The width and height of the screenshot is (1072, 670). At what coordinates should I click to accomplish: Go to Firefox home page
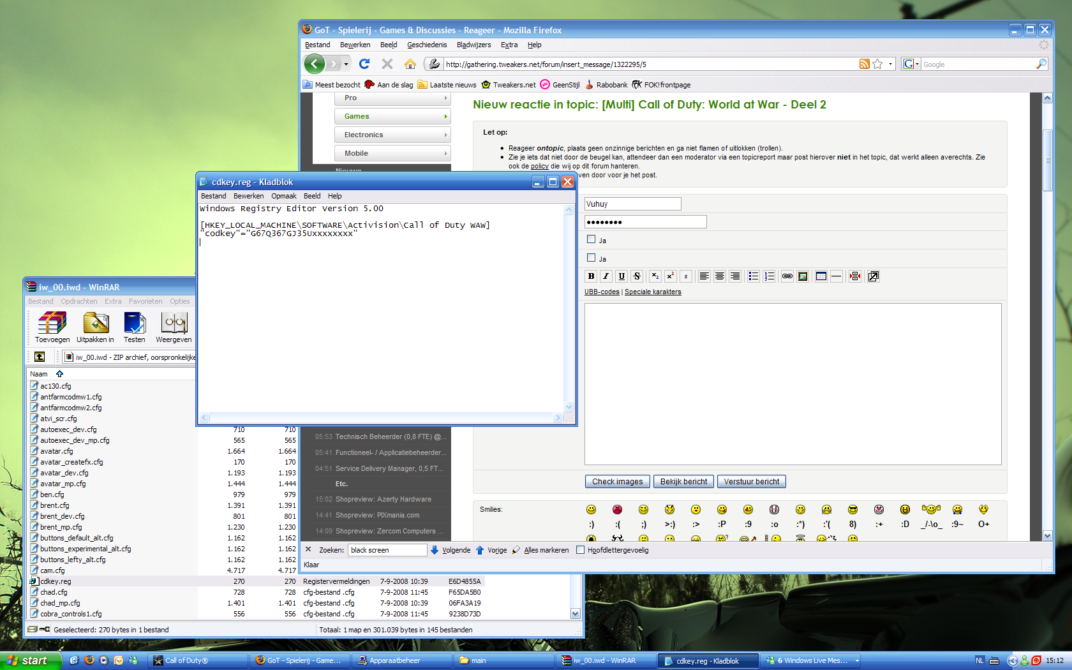pos(410,64)
